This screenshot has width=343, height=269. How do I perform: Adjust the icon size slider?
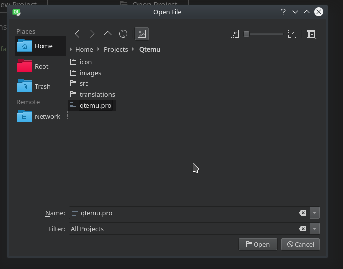pyautogui.click(x=263, y=34)
